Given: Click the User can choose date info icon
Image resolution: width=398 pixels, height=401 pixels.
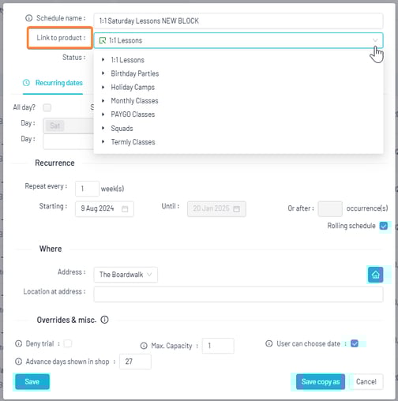Looking at the screenshot, I should tap(268, 343).
